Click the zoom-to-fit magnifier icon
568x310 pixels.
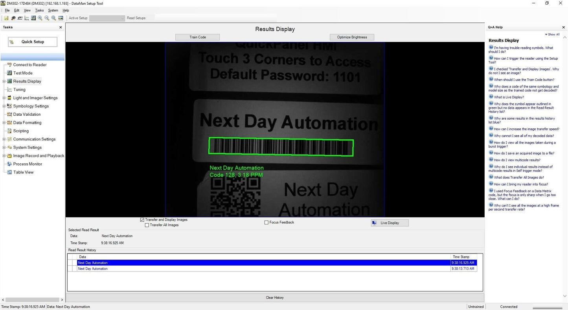(53, 18)
